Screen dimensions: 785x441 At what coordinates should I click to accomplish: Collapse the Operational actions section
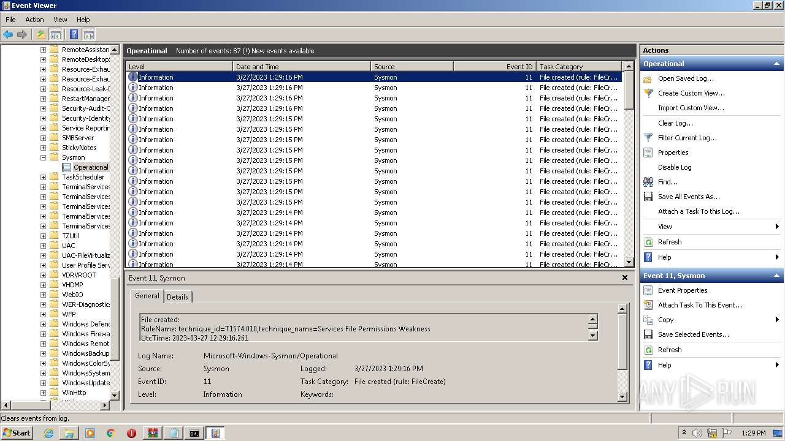777,64
